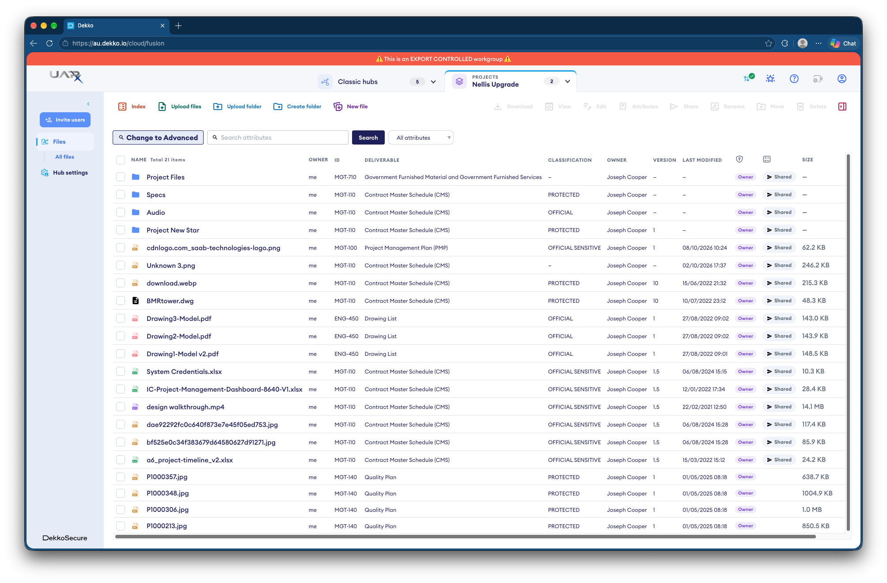The width and height of the screenshot is (887, 583).
Task: Click the horizontal scrollbar below the table
Action: [x=465, y=537]
